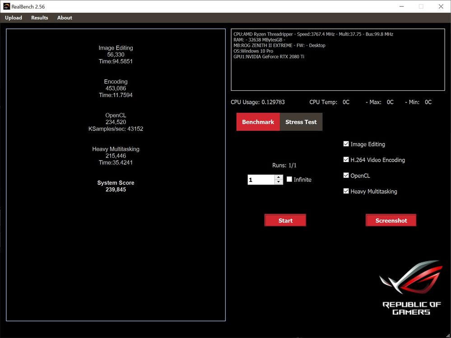Click the Encoding score 453,086
The width and height of the screenshot is (451, 338).
tap(116, 88)
